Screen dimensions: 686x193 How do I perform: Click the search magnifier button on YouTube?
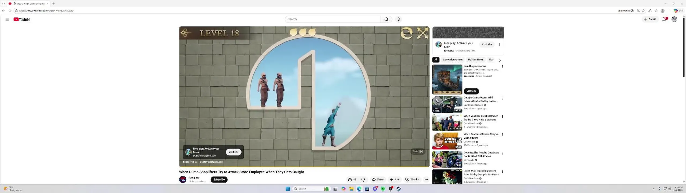386,19
